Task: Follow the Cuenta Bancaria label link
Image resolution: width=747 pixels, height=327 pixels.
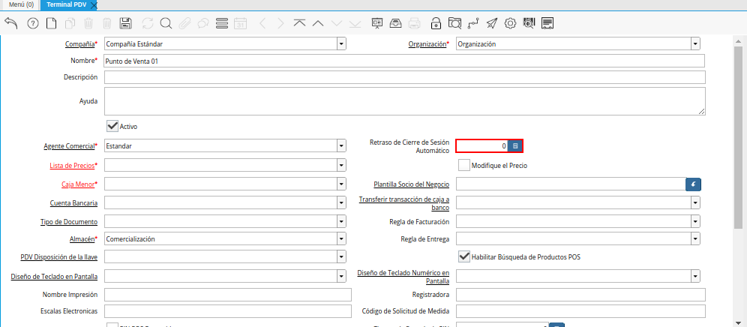Action: pyautogui.click(x=73, y=202)
